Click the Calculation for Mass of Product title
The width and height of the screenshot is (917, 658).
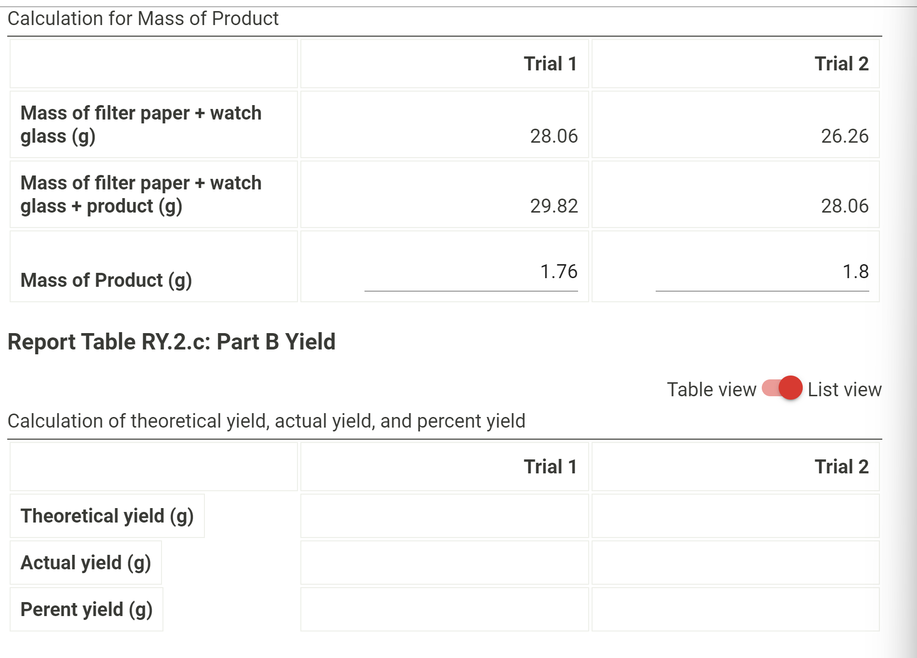click(144, 18)
